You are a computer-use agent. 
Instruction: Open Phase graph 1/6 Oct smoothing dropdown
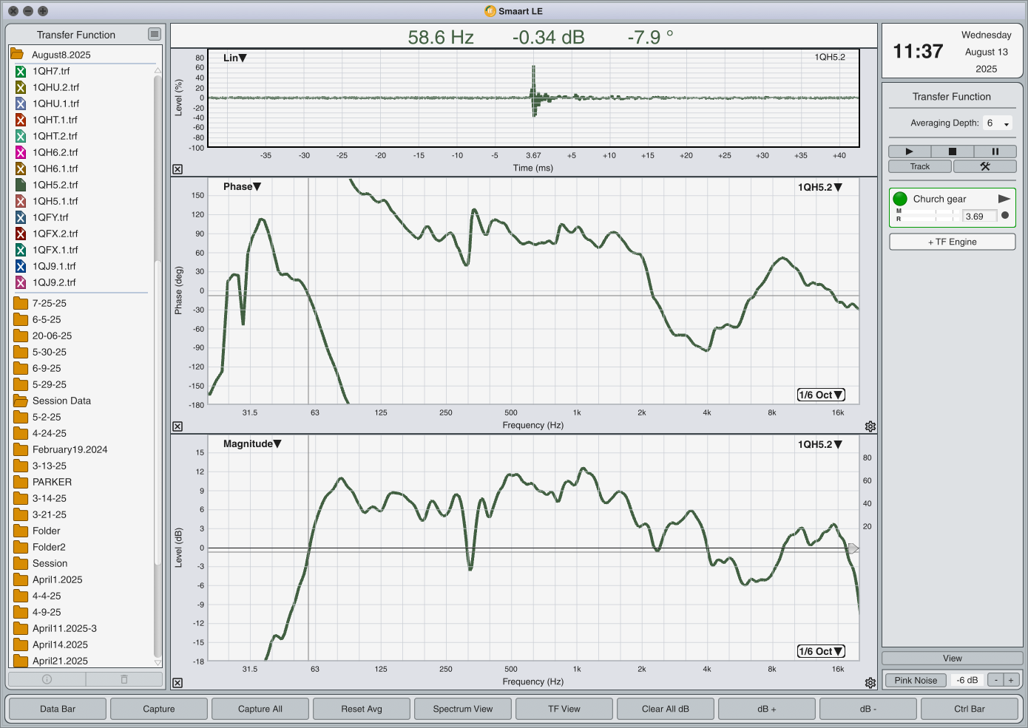[x=821, y=395]
